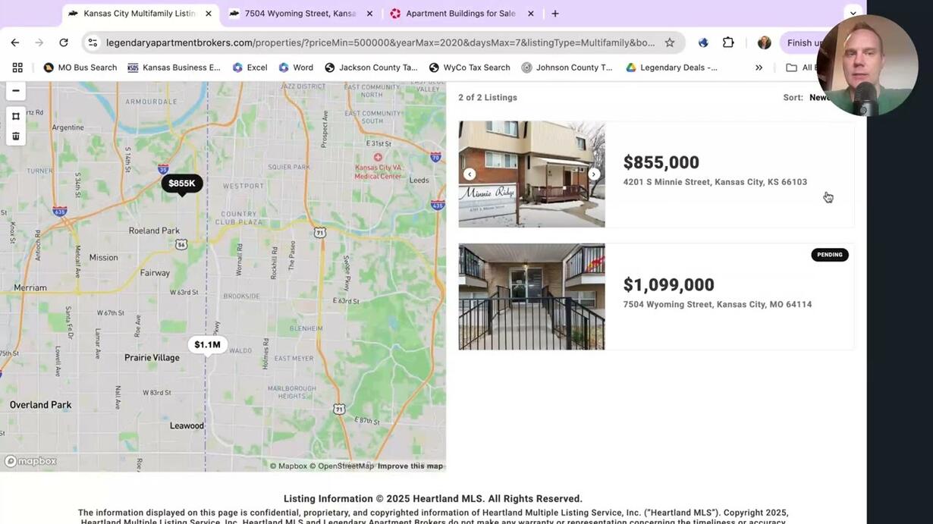Viewport: 933px width, 524px height.
Task: Open the Chrome profile avatar
Action: pos(764,42)
